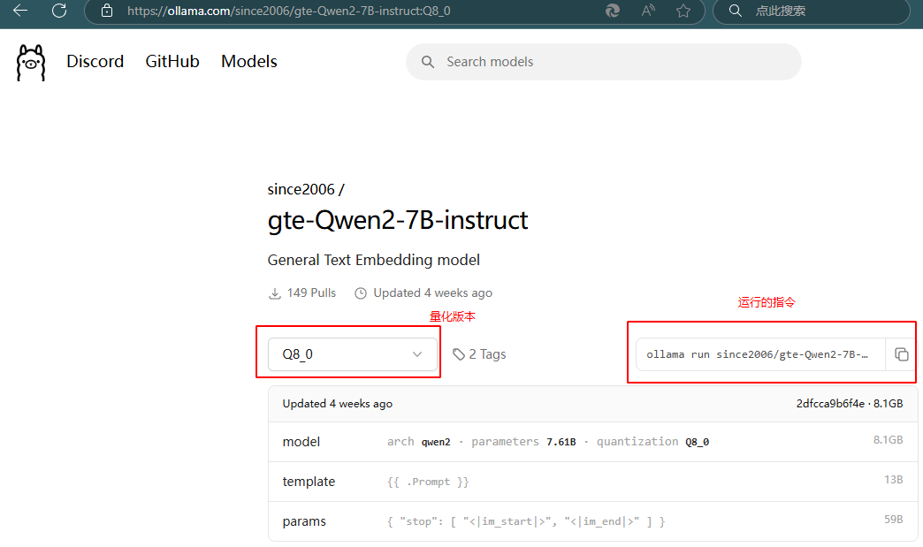Click the arch qwen2 value
This screenshot has width=923, height=547.
coord(436,442)
